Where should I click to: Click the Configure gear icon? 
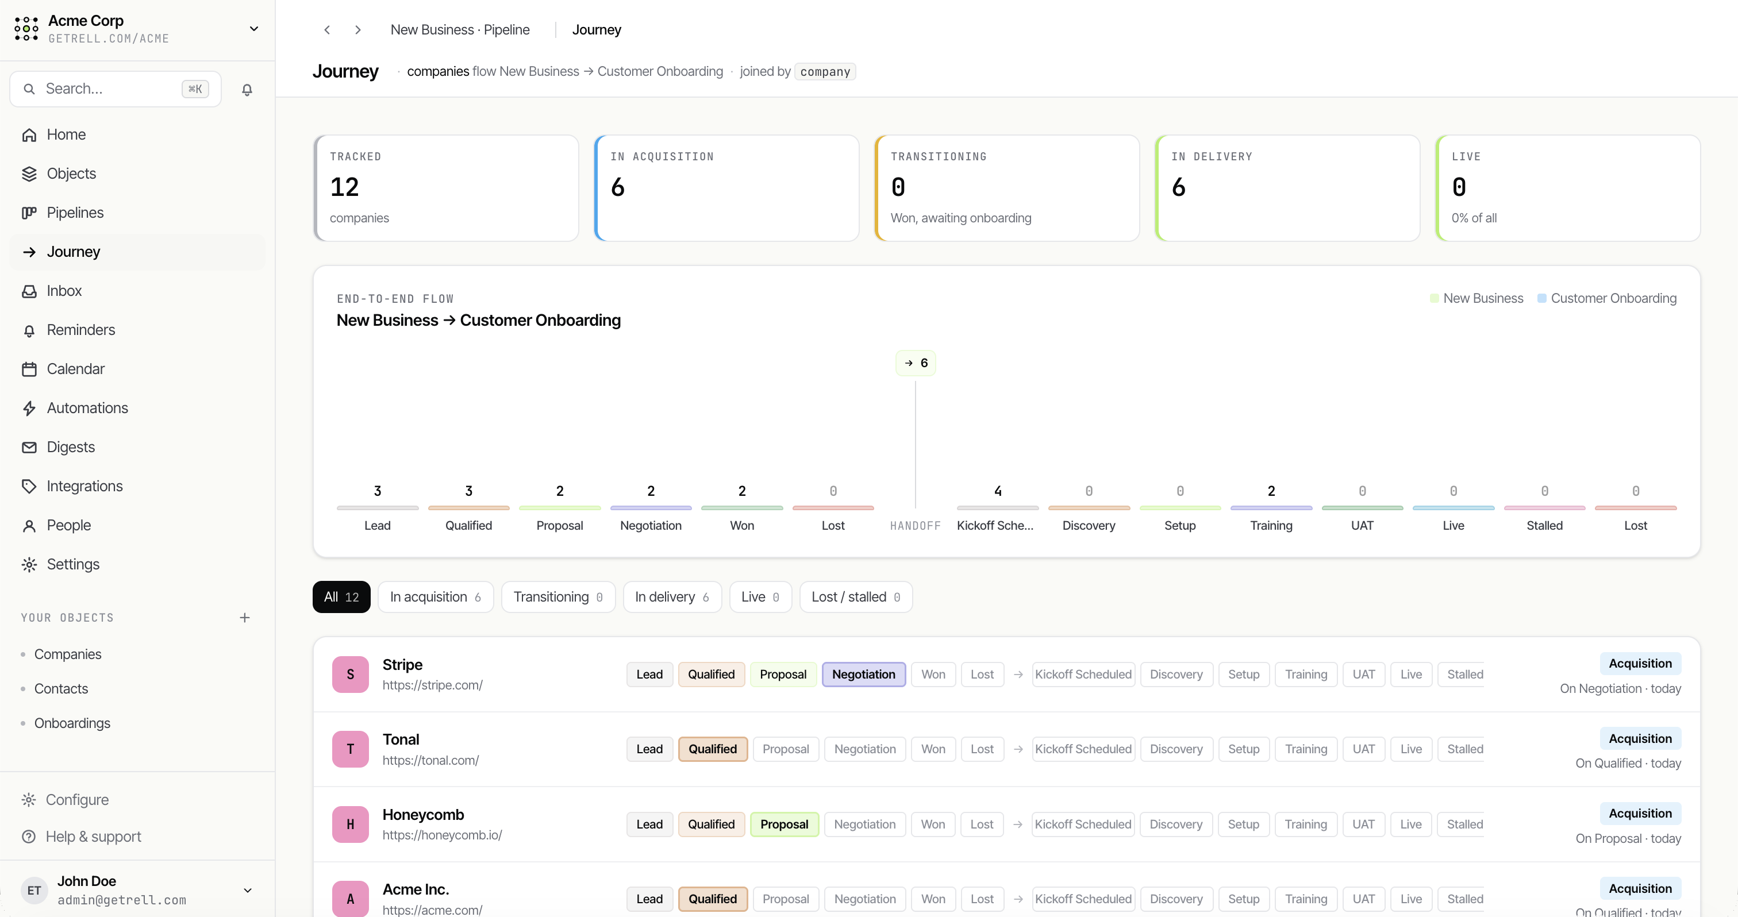point(28,800)
